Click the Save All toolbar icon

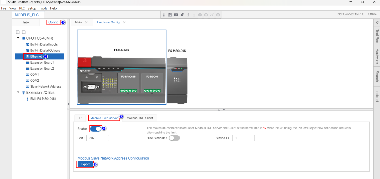click(170, 15)
